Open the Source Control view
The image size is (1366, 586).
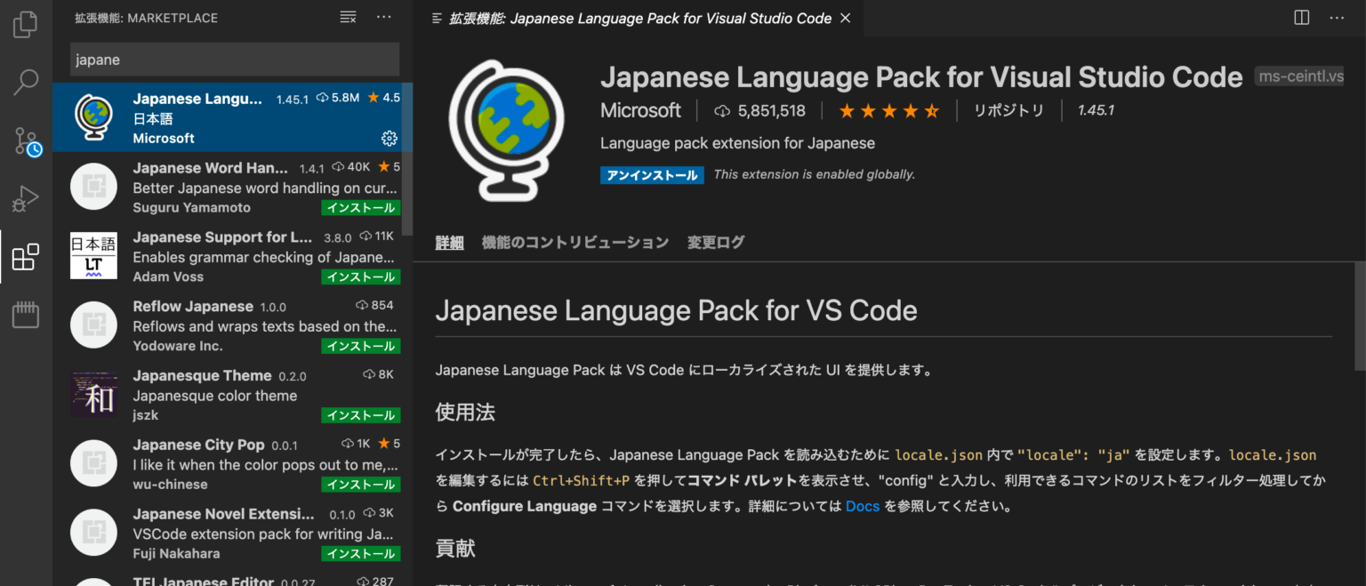[x=25, y=140]
